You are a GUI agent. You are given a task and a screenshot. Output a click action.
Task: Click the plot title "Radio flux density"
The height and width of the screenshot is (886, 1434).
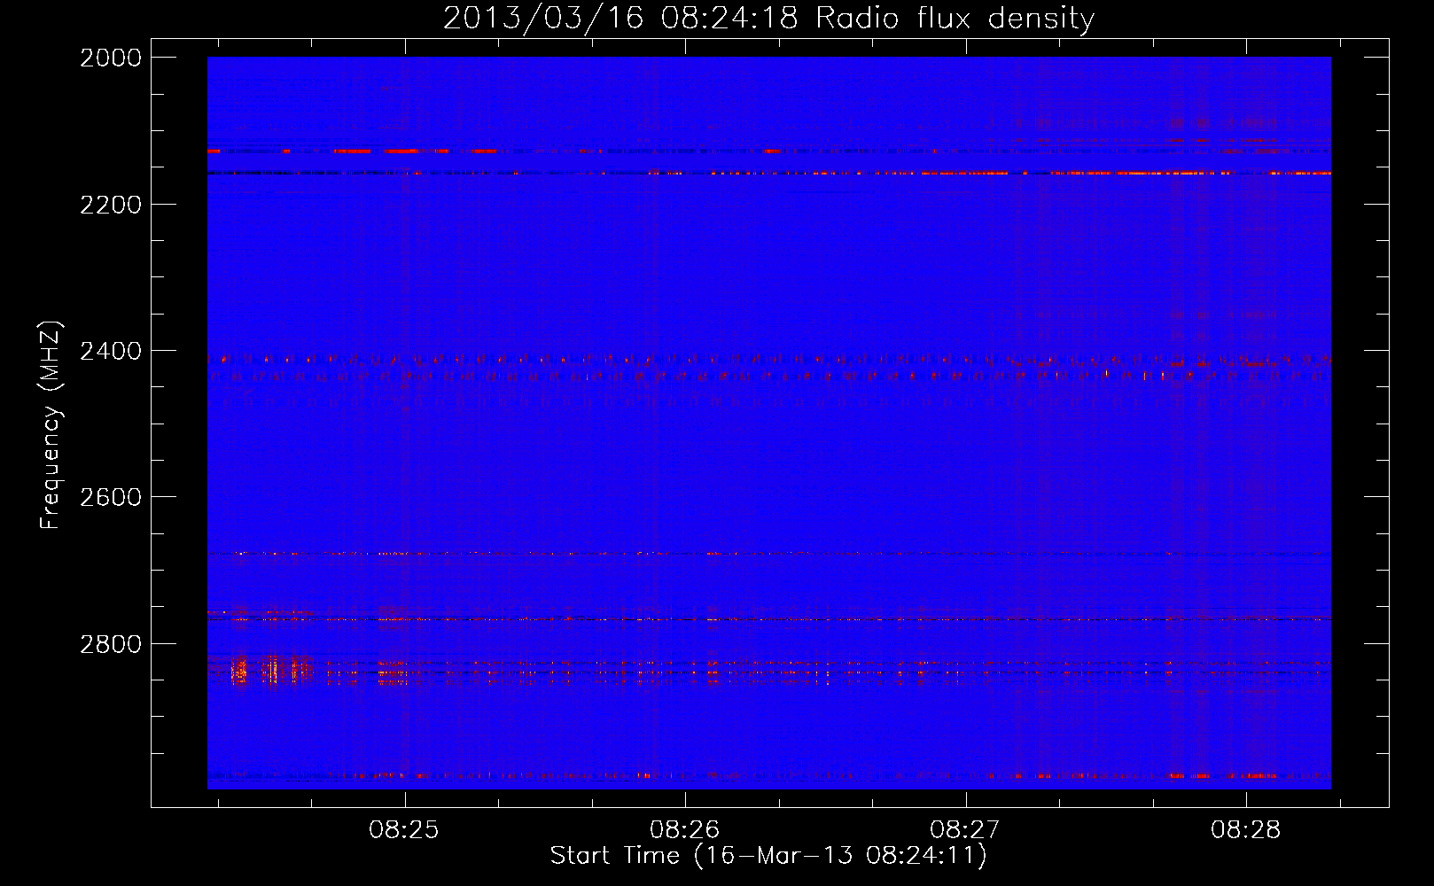(955, 19)
